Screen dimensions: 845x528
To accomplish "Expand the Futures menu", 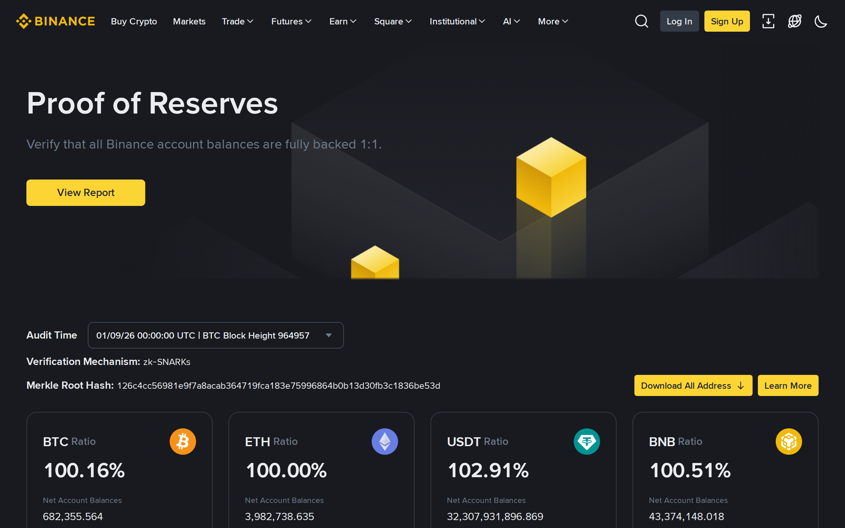I will [x=291, y=21].
